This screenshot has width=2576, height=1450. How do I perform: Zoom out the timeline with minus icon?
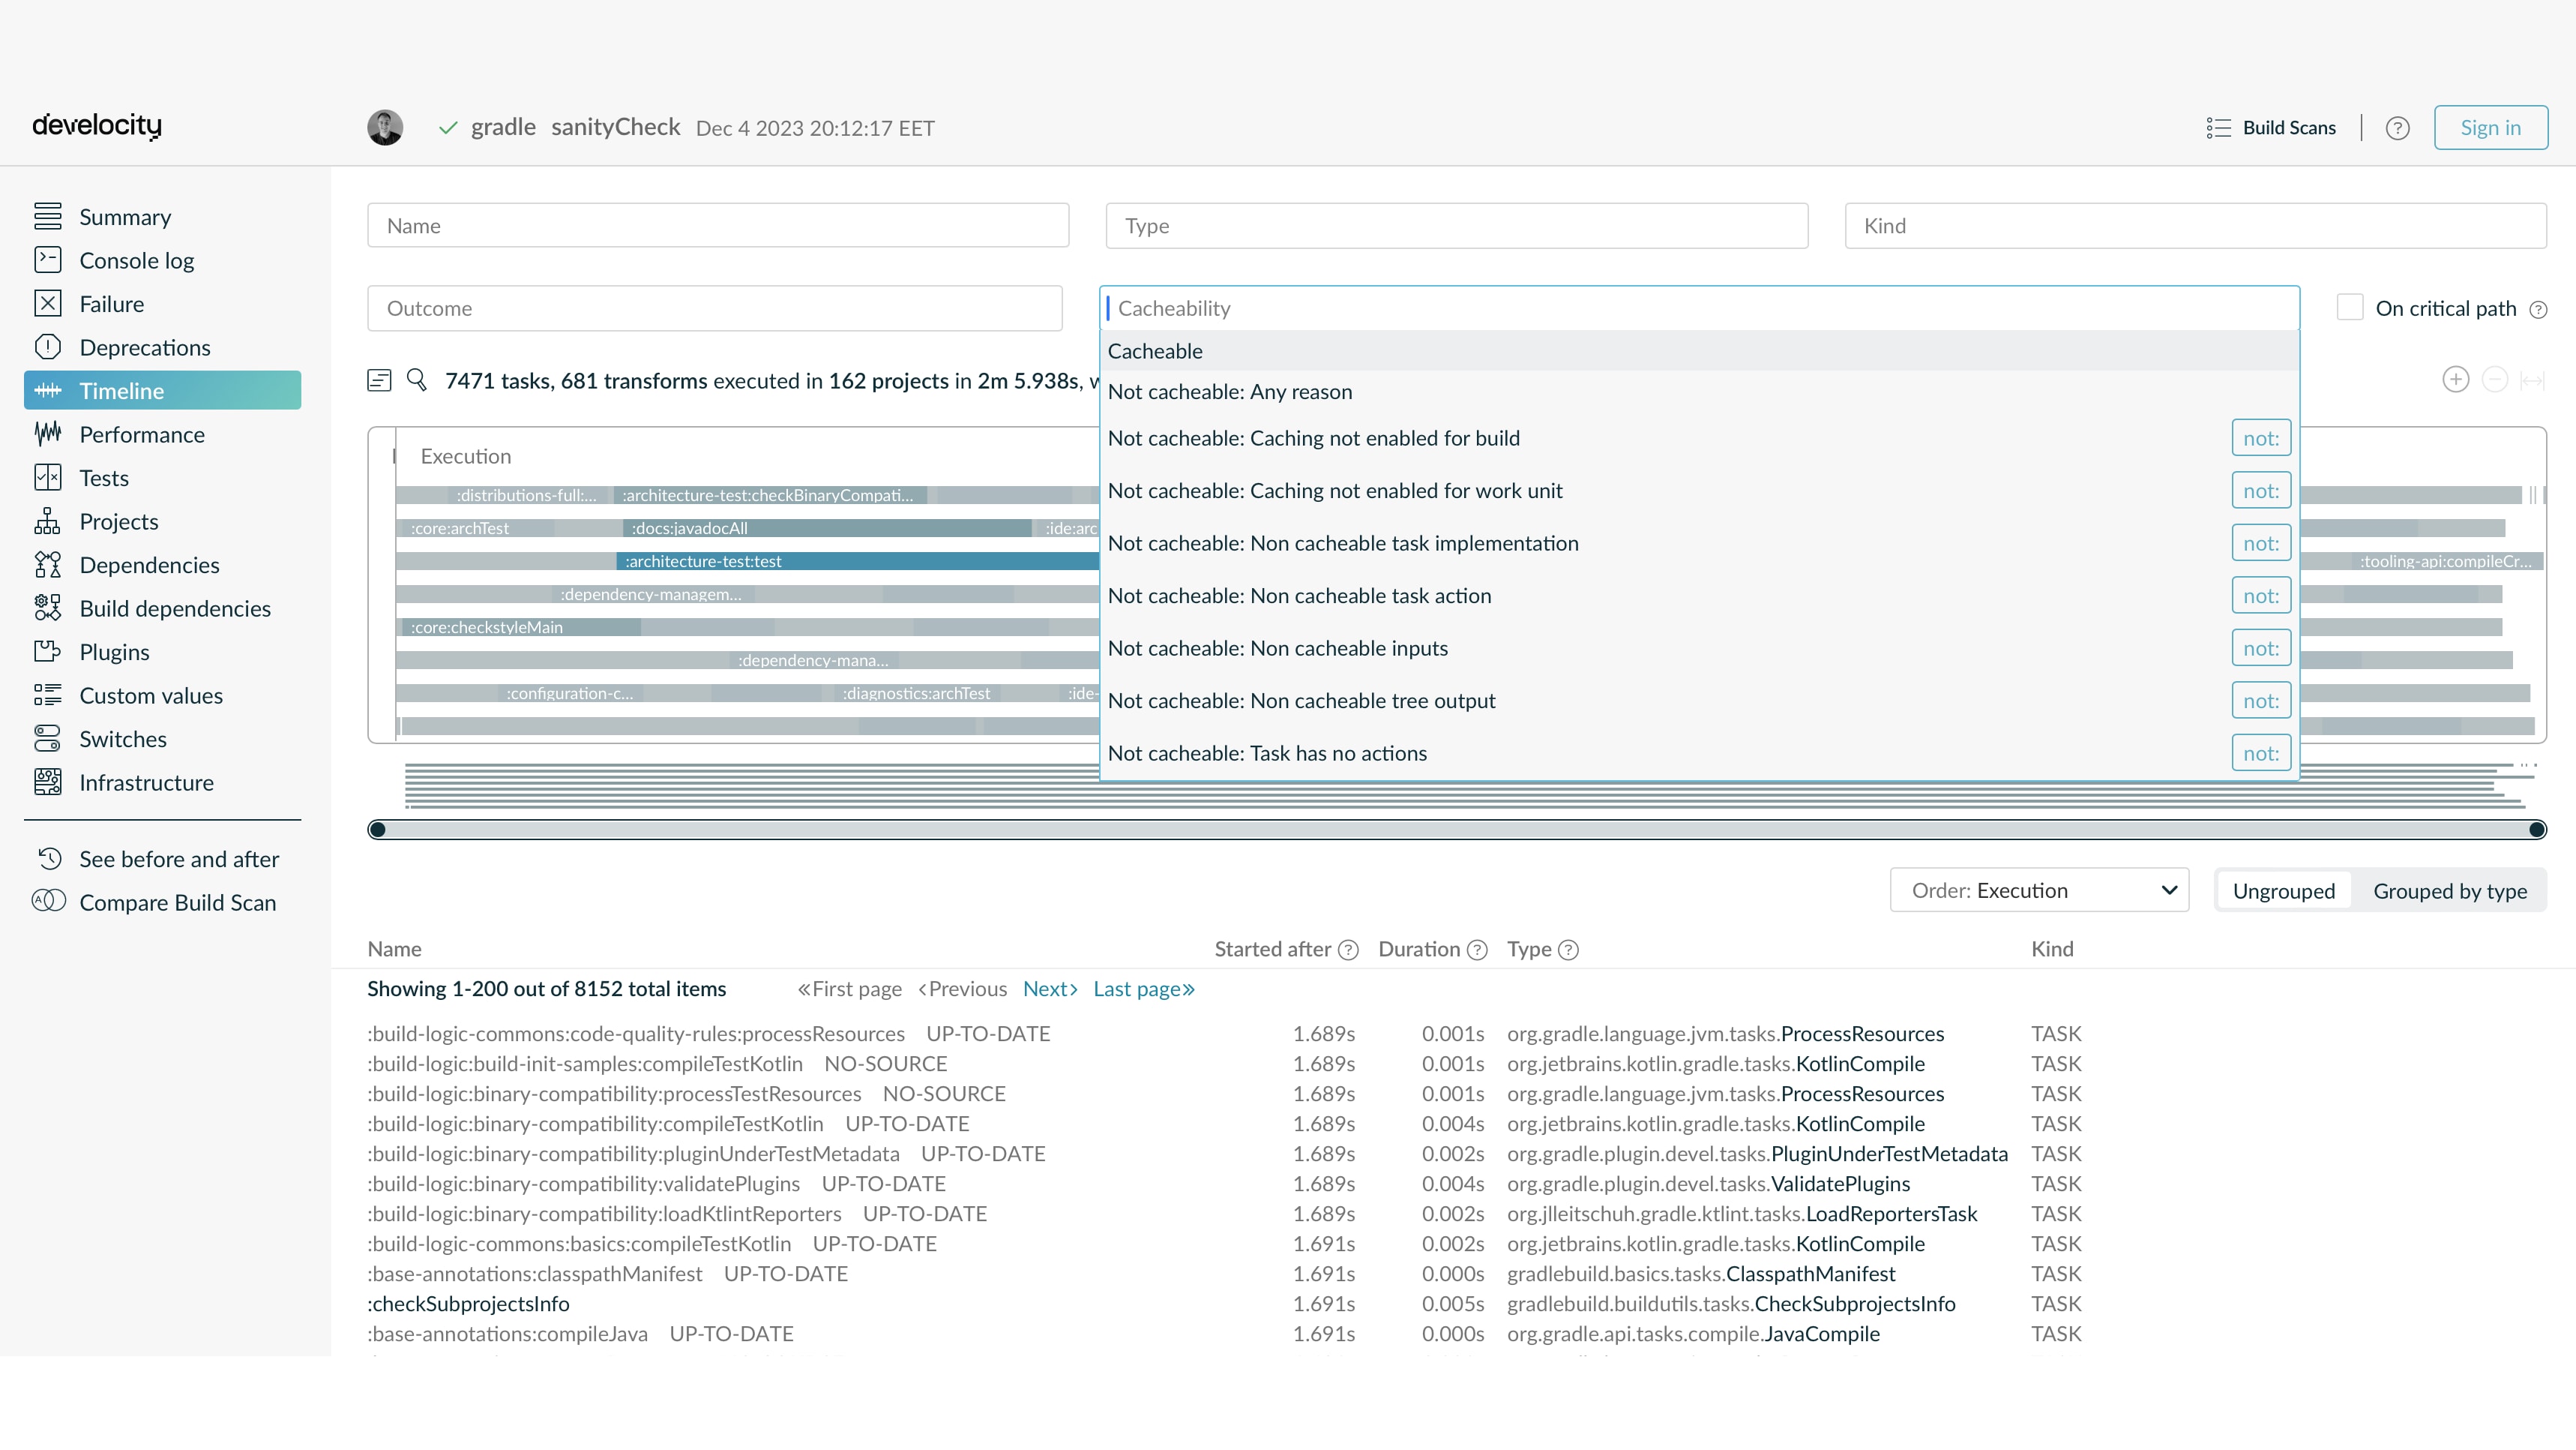2495,380
